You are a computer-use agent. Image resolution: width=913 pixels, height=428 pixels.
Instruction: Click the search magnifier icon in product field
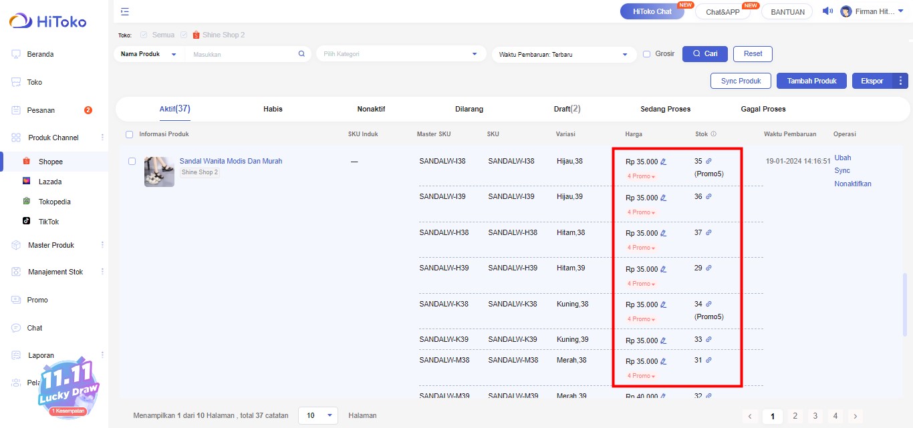(301, 54)
